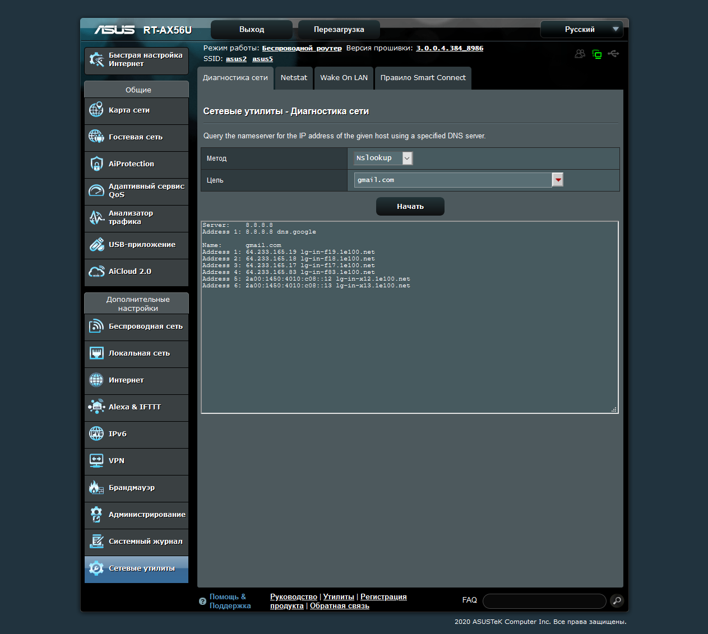The width and height of the screenshot is (708, 634).
Task: Open the Русский language dropdown
Action: pos(581,29)
